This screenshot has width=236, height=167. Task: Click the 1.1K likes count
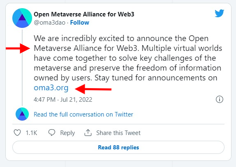click(x=31, y=133)
